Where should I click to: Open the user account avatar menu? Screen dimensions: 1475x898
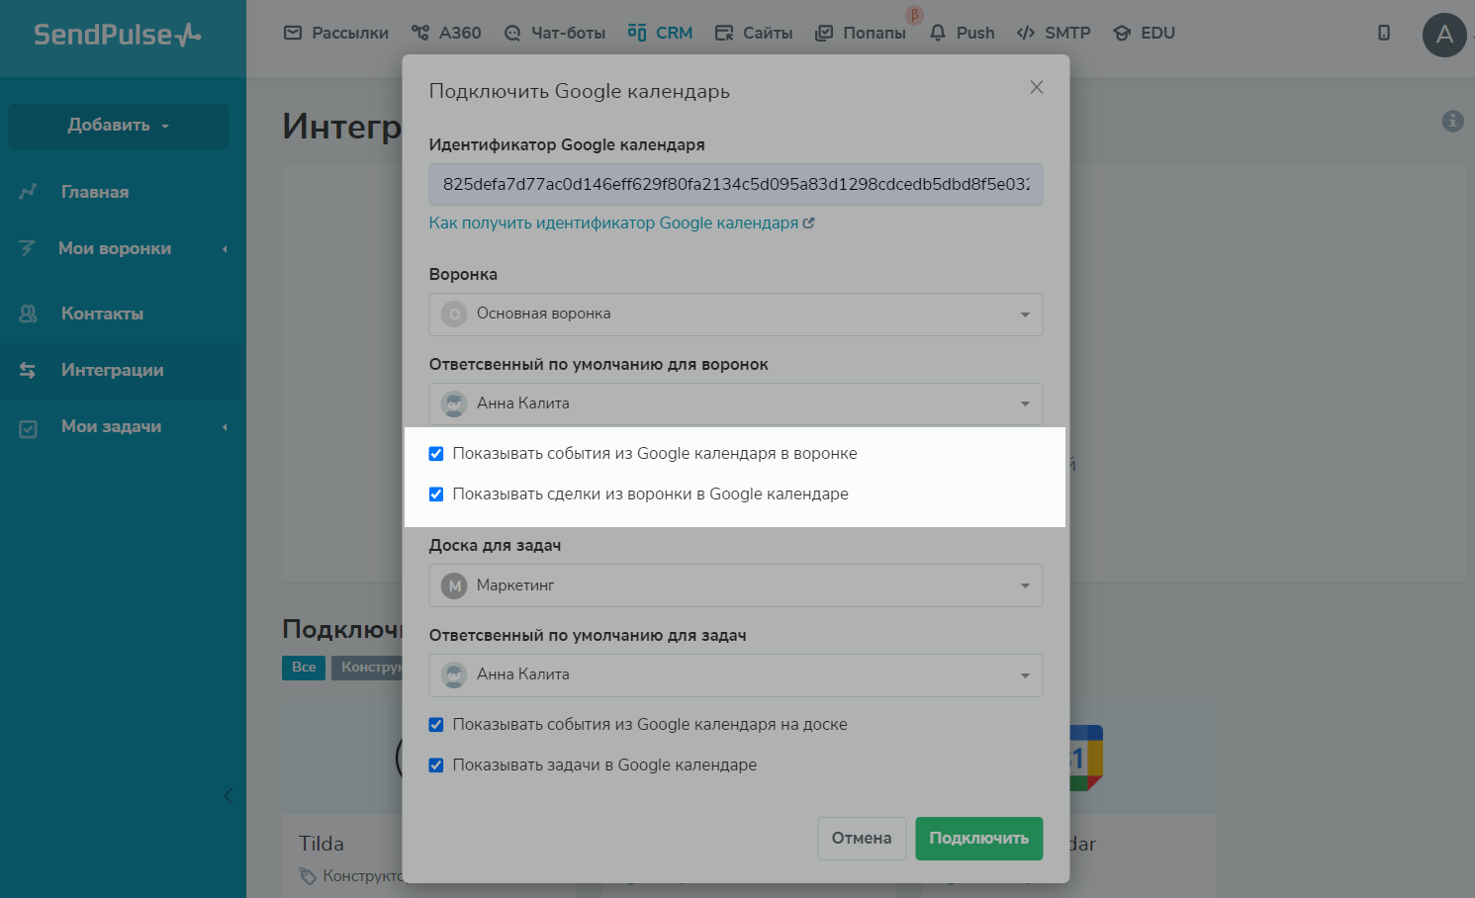[x=1444, y=35]
